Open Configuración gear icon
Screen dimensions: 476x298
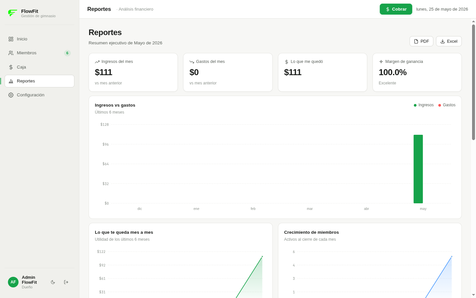point(11,95)
